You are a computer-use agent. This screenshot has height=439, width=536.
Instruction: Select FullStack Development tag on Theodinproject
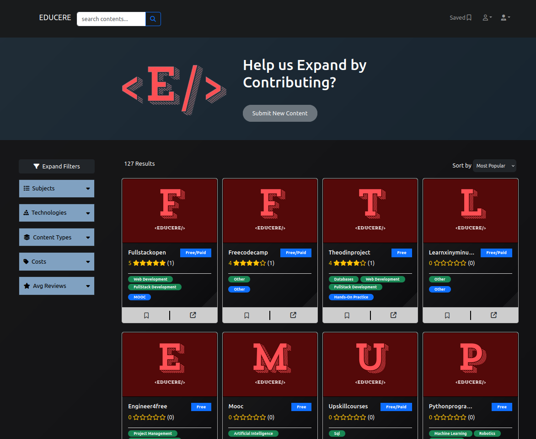coord(355,287)
